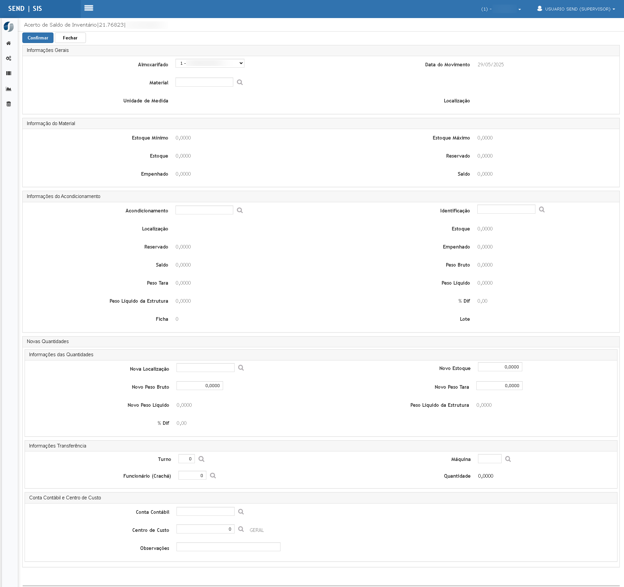Focus the Acondicionamento input field
The image size is (624, 587).
[x=204, y=210]
